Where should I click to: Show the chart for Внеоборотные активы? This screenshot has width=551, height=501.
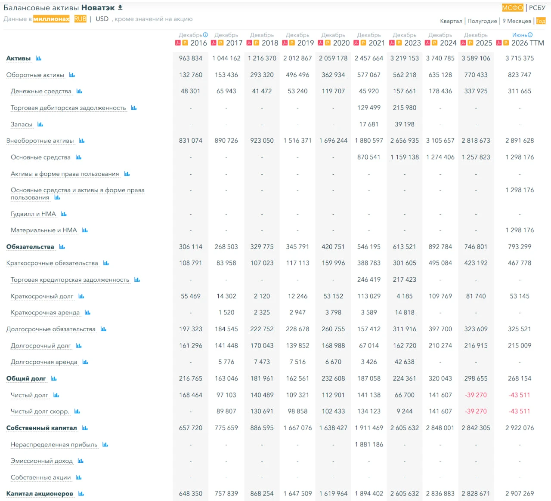pos(82,141)
